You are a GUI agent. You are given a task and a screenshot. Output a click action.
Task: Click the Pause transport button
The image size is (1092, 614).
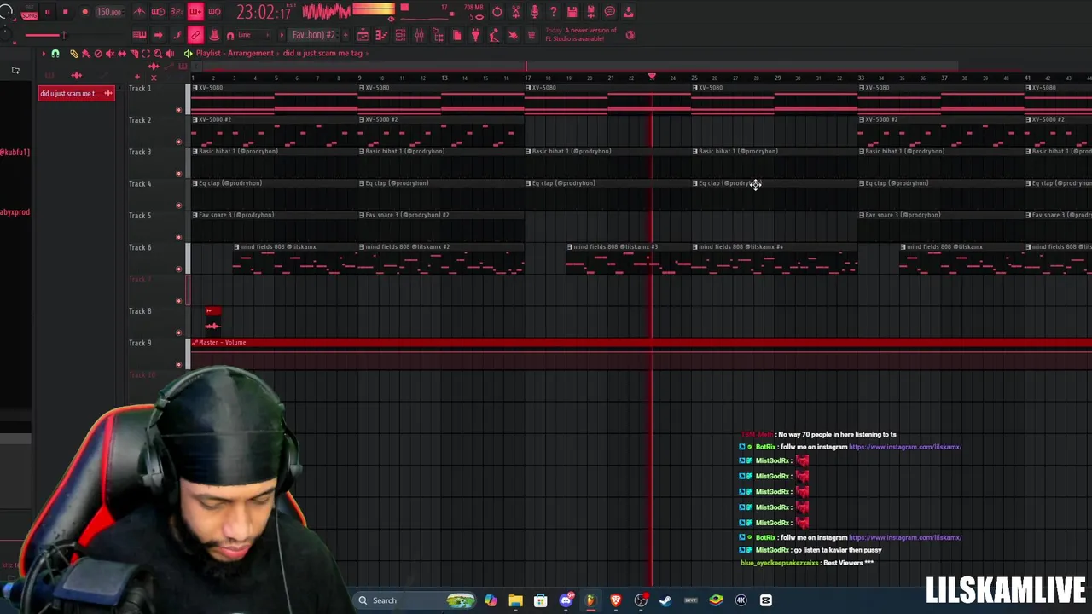coord(47,12)
